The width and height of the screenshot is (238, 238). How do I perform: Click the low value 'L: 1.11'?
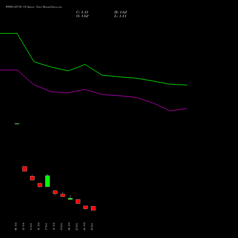[x=120, y=16]
